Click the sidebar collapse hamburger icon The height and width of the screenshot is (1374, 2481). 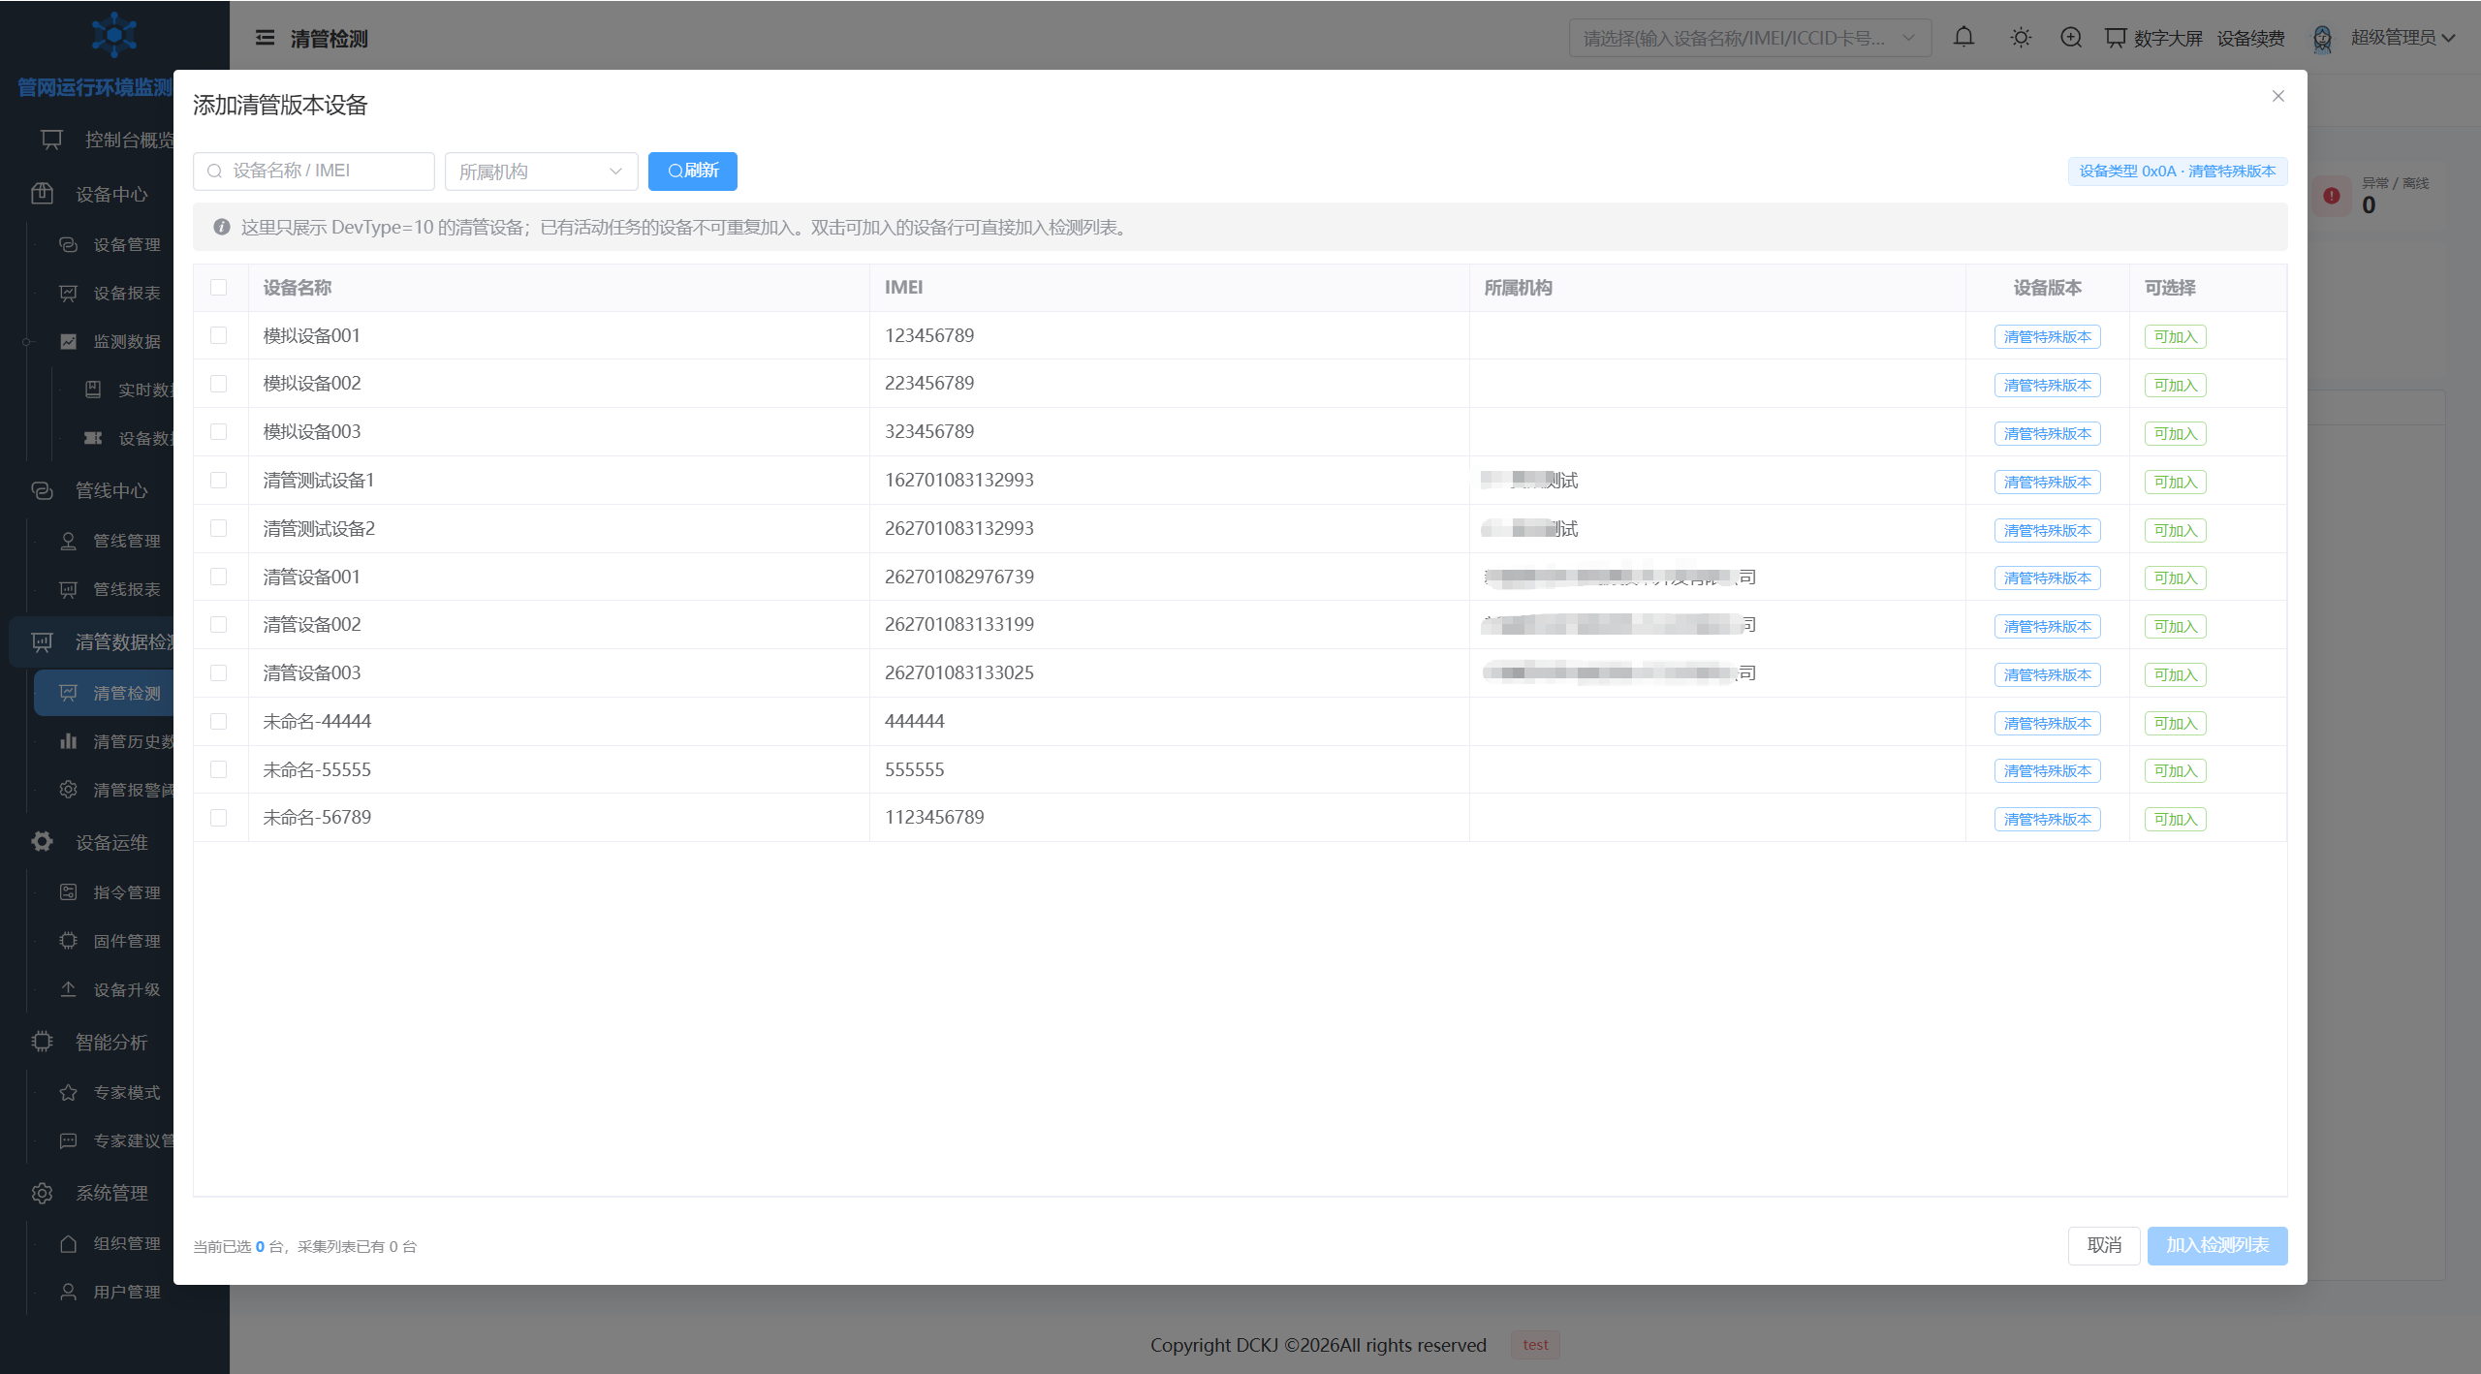tap(265, 38)
